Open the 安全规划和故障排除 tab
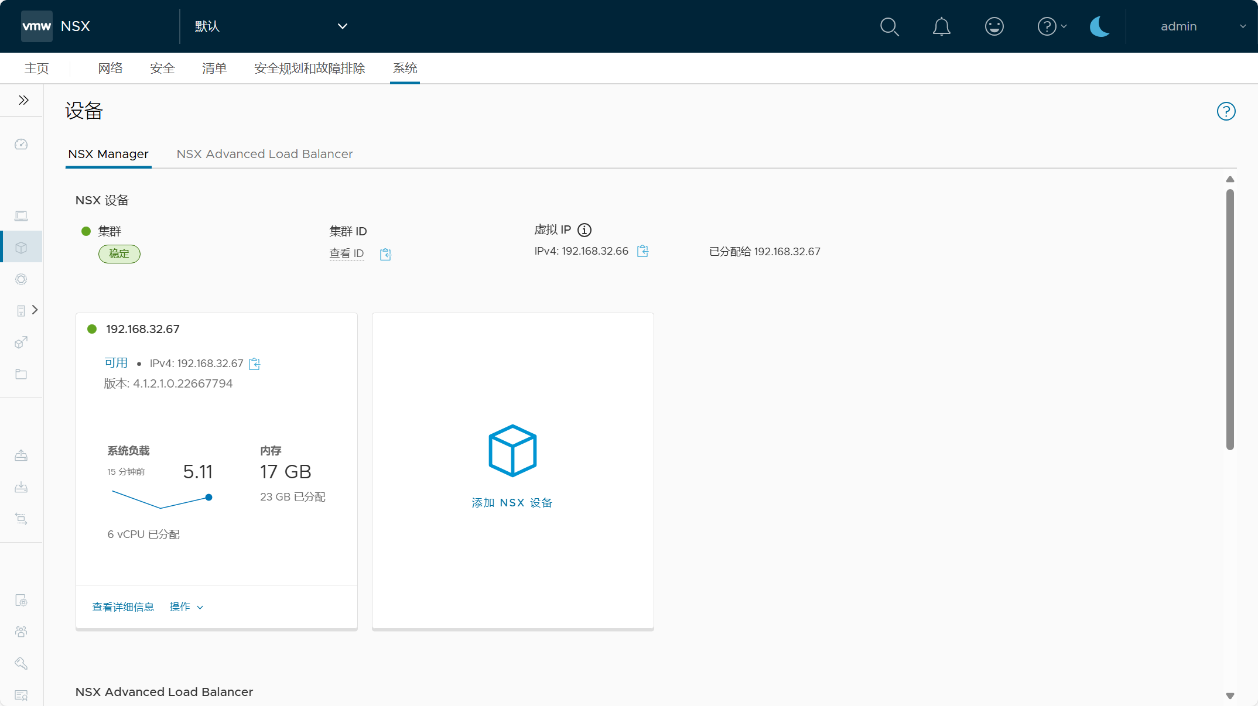The image size is (1258, 706). [x=310, y=68]
